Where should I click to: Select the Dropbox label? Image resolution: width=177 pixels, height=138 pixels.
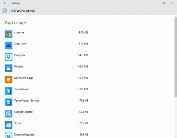point(20,55)
